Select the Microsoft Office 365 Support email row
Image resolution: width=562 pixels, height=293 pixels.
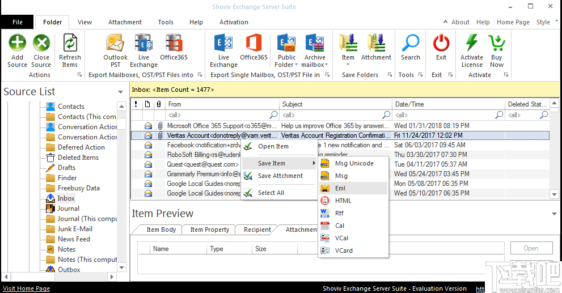340,126
